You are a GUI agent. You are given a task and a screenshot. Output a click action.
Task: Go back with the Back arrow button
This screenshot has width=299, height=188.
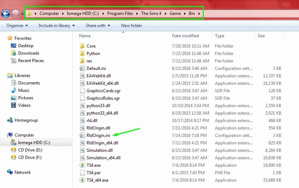(5, 13)
